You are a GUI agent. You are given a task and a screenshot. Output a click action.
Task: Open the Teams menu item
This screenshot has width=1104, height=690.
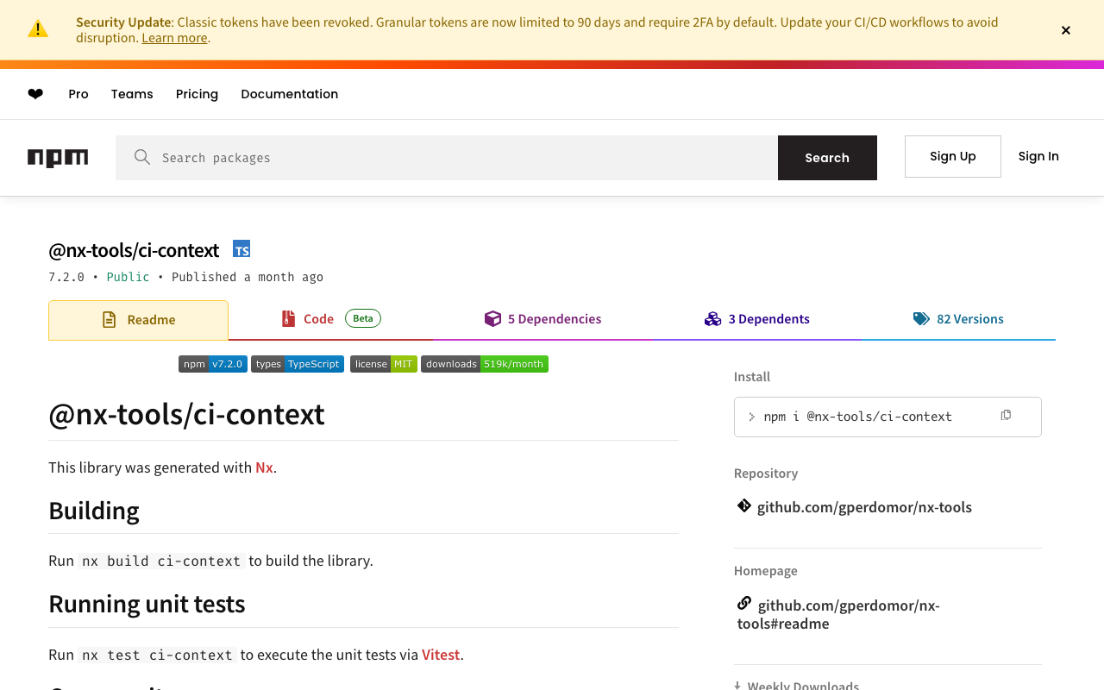[132, 94]
